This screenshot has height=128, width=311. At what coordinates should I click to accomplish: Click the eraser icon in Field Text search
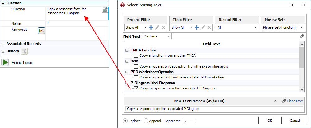(302, 36)
